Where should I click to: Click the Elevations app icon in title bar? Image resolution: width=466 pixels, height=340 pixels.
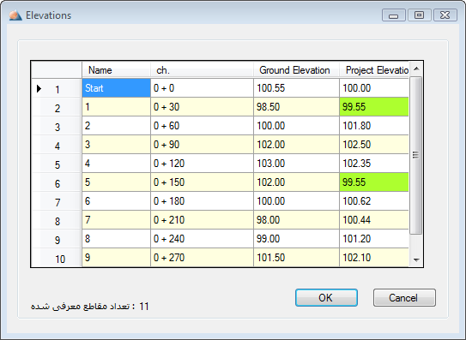point(15,15)
